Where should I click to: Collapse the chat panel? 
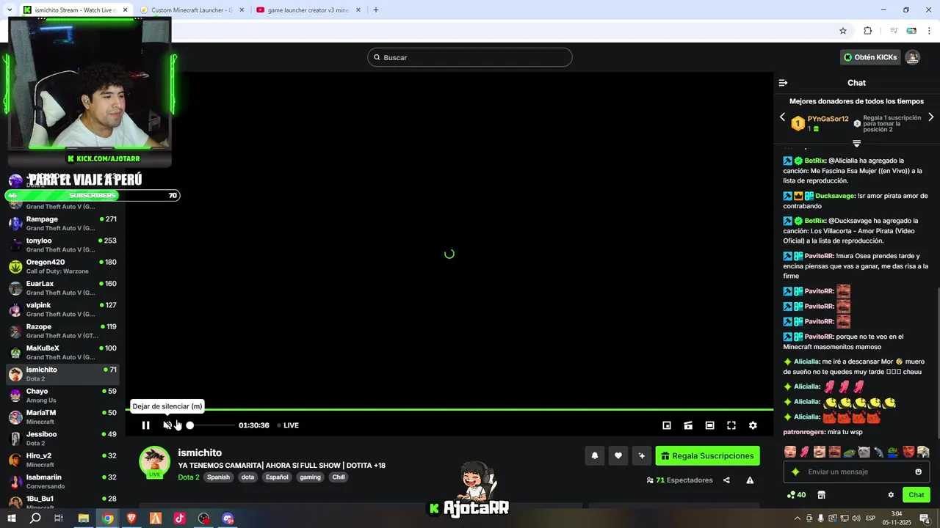pos(783,83)
